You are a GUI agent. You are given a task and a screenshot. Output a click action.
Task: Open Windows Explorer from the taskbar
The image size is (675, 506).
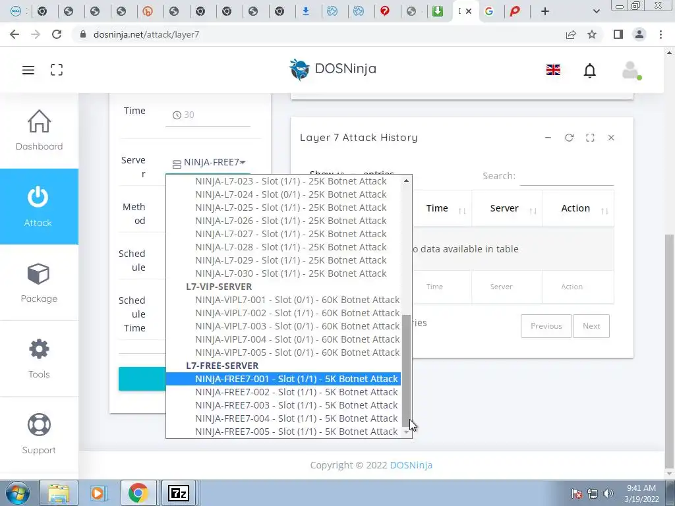click(59, 493)
